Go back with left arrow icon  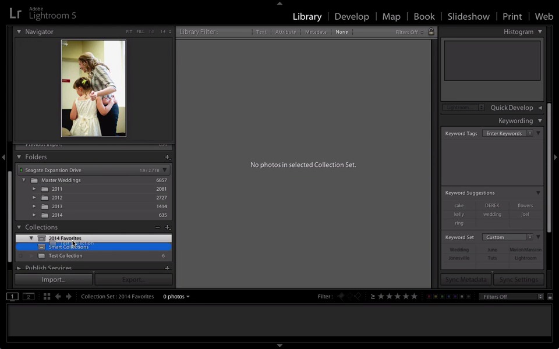[x=58, y=297]
